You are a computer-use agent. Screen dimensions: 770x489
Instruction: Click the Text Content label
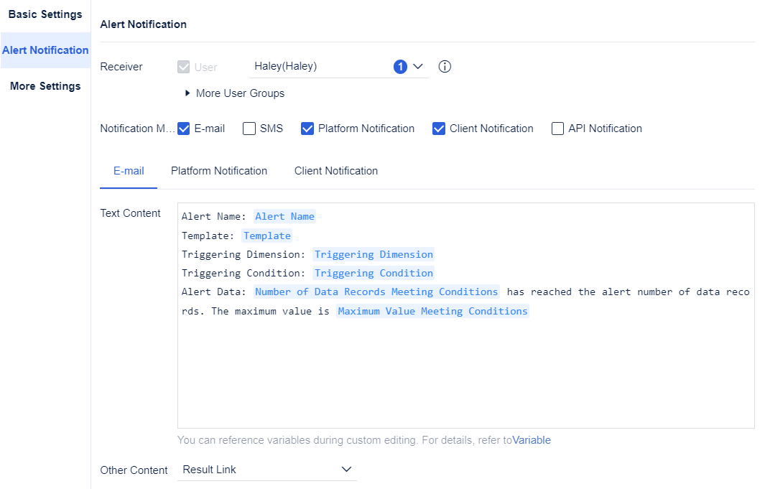[x=130, y=213]
